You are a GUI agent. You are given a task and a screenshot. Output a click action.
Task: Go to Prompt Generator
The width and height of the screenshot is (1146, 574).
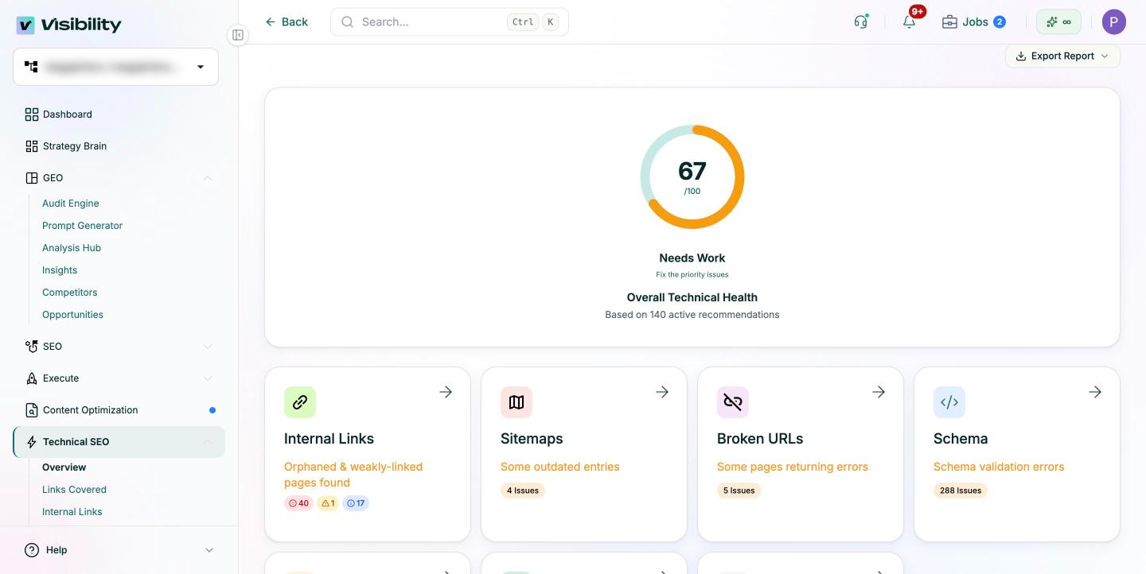pos(82,226)
